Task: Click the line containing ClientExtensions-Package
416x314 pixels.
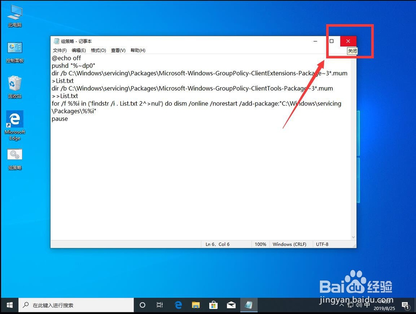Action: tap(200, 73)
